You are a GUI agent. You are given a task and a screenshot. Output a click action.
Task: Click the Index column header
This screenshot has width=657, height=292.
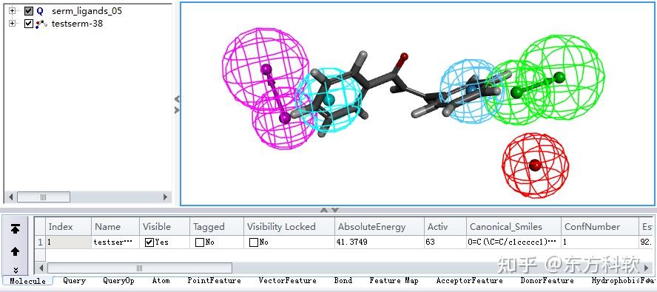click(68, 227)
